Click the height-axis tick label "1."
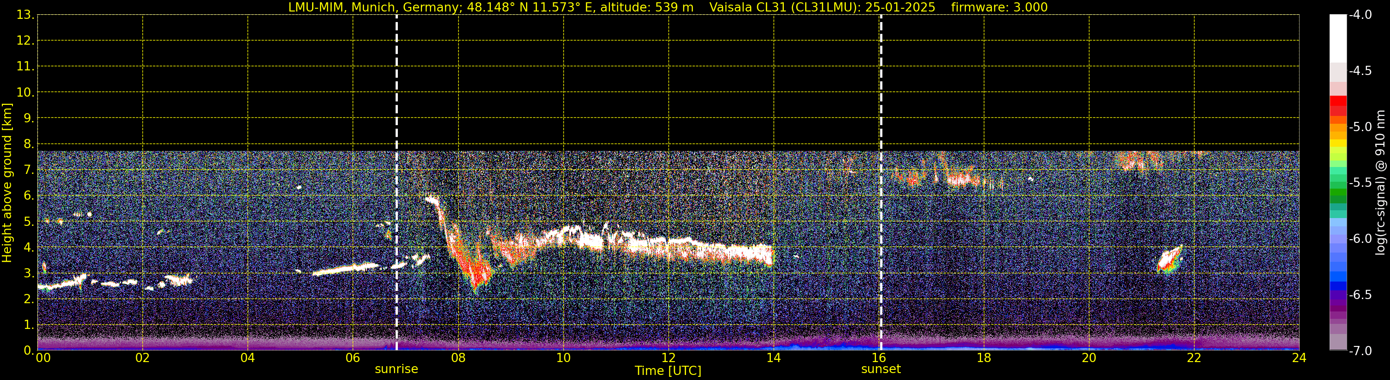This screenshot has height=380, width=1390. (x=29, y=325)
